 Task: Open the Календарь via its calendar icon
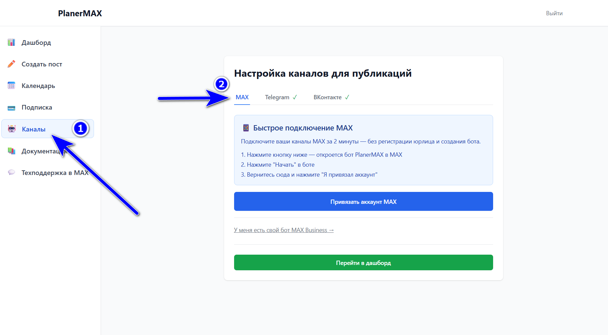11,85
